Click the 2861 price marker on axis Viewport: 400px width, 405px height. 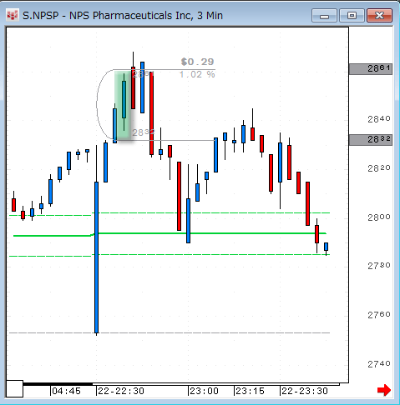[371, 69]
